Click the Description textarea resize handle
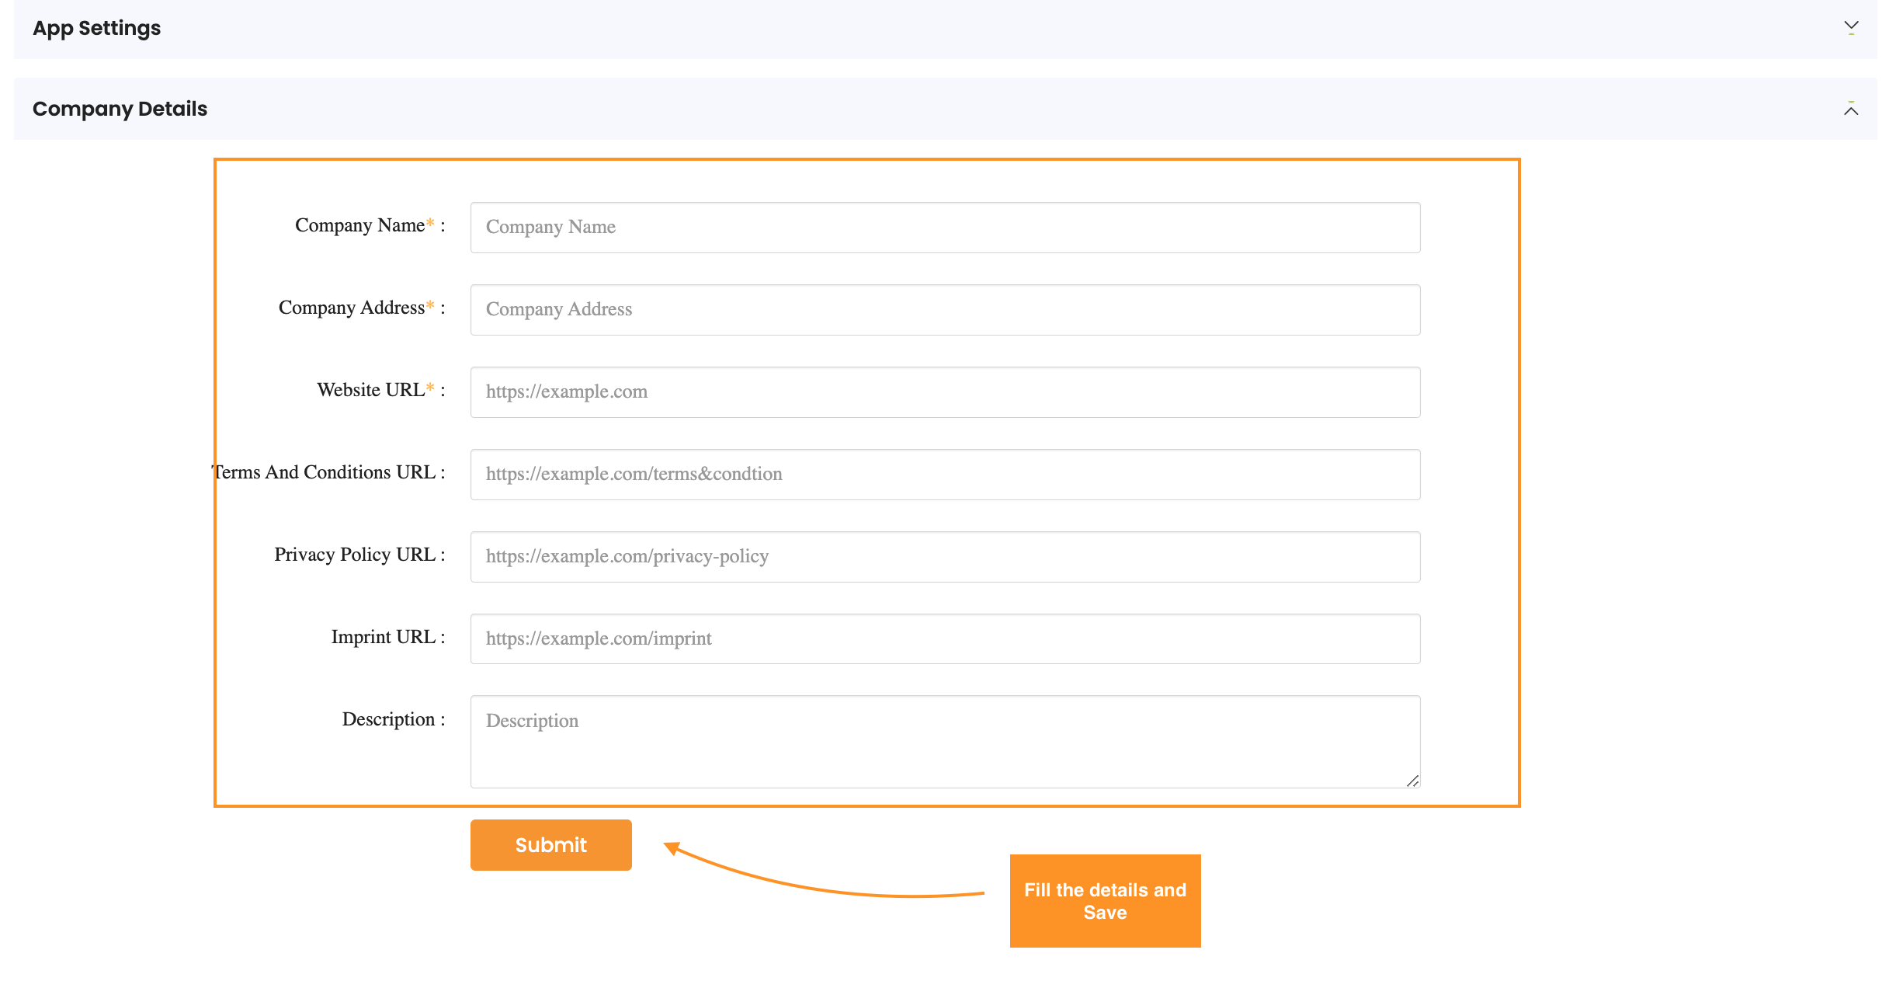The width and height of the screenshot is (1882, 1002). pos(1412,781)
